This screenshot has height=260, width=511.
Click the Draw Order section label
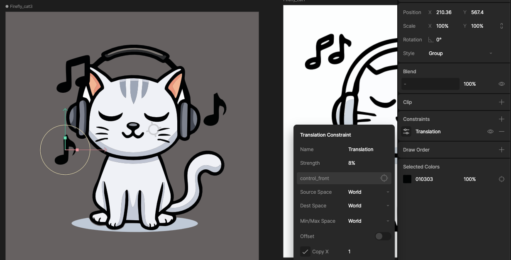pyautogui.click(x=416, y=150)
